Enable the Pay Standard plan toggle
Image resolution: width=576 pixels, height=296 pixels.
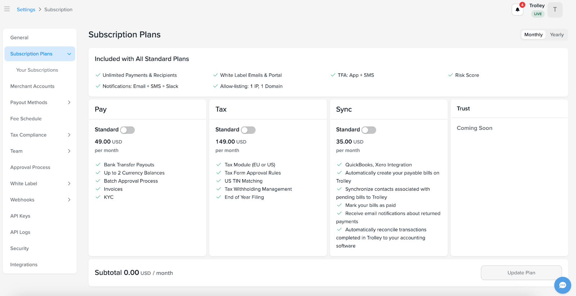[127, 130]
